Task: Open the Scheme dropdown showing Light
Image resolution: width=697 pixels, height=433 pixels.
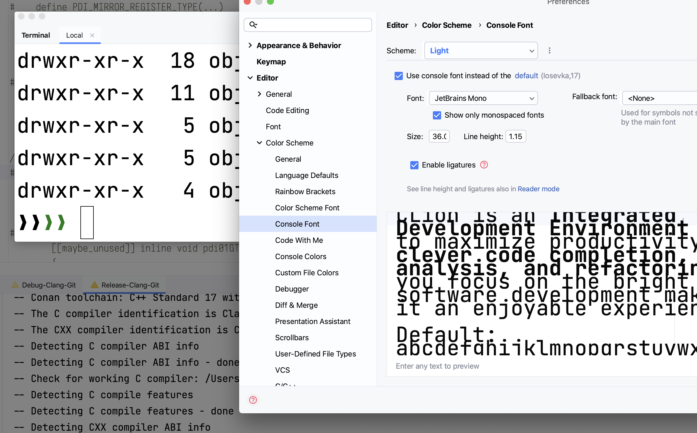Action: [x=481, y=50]
